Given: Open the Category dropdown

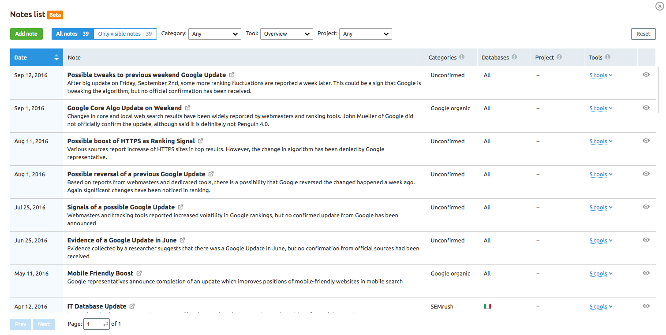Looking at the screenshot, I should 215,34.
